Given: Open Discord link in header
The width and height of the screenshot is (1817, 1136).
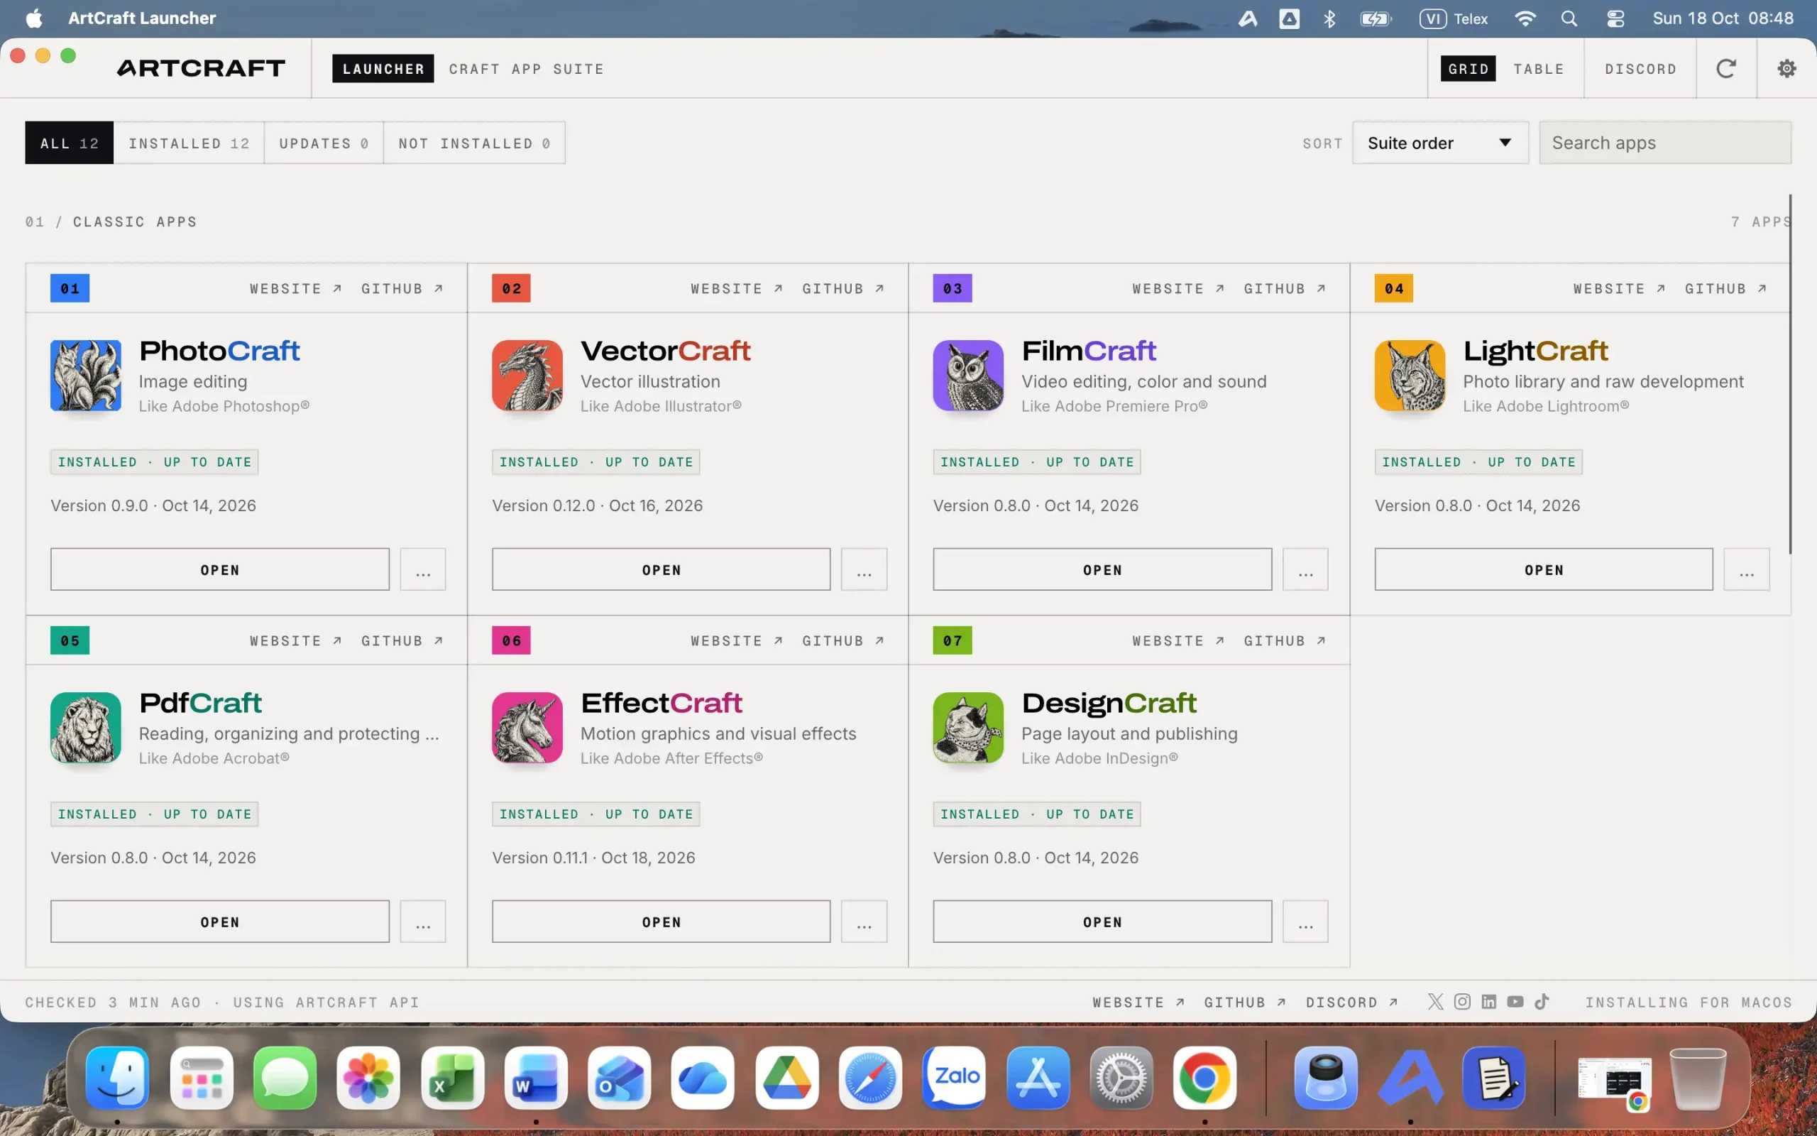Looking at the screenshot, I should click(1640, 68).
